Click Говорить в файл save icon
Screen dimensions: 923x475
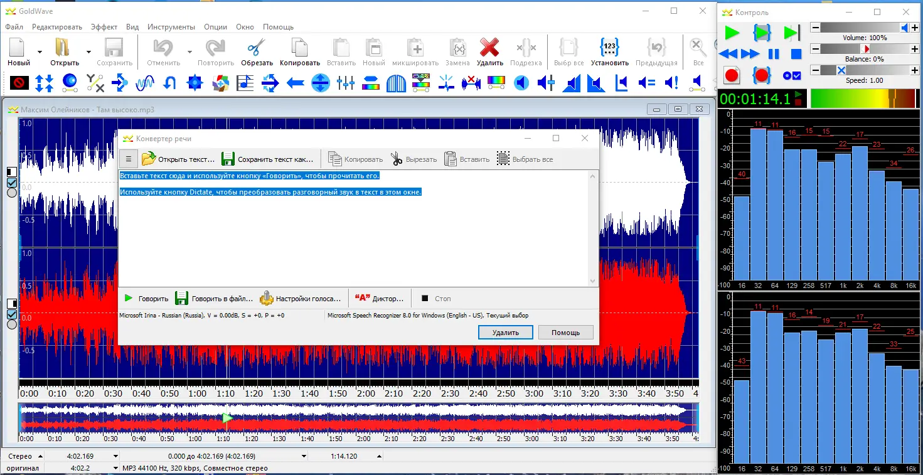182,299
